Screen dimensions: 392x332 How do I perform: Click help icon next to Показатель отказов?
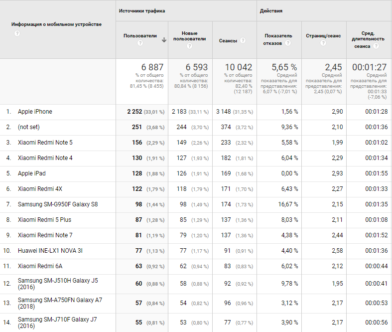(288, 43)
